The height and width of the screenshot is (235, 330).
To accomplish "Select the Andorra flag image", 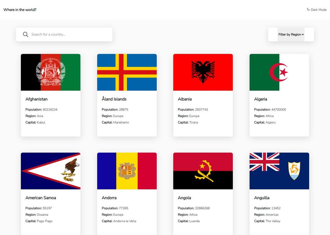I will coord(127,171).
